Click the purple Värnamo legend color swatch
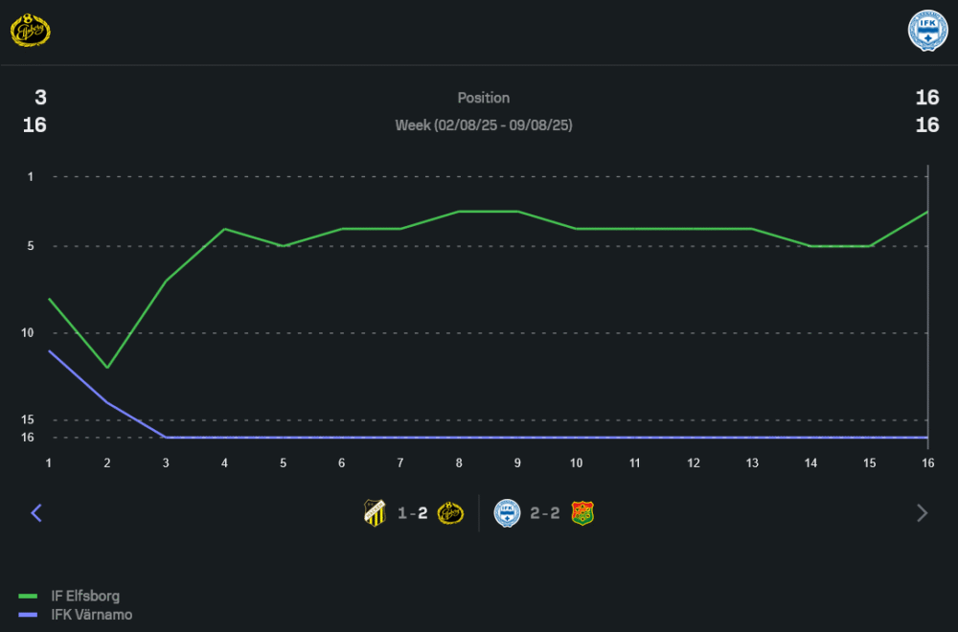958x632 pixels. click(28, 615)
